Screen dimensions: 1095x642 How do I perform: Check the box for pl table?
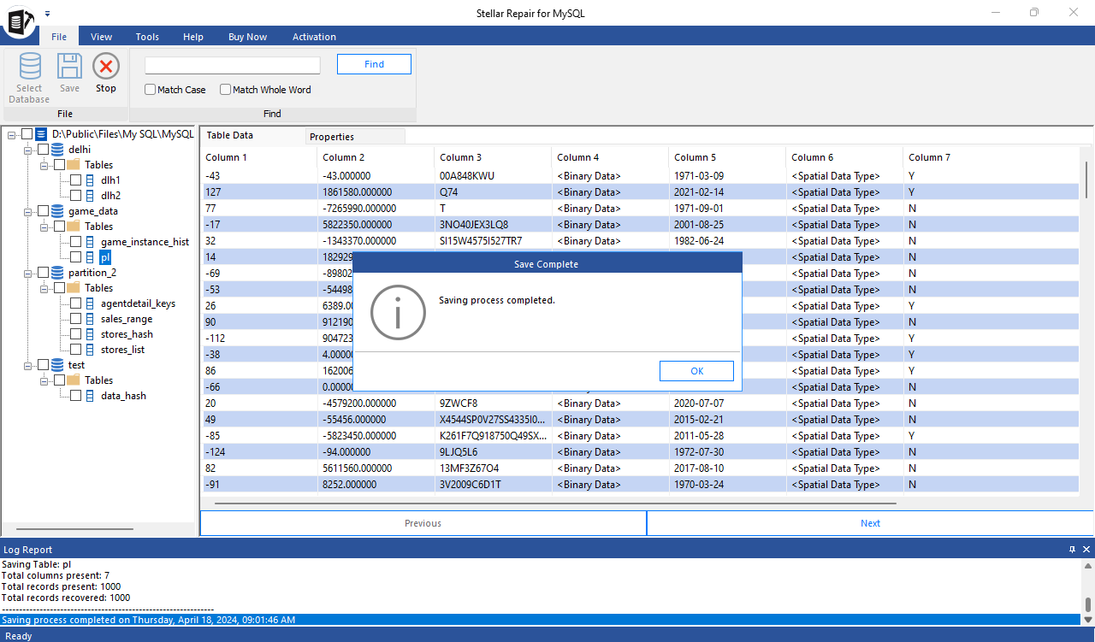[x=75, y=257]
